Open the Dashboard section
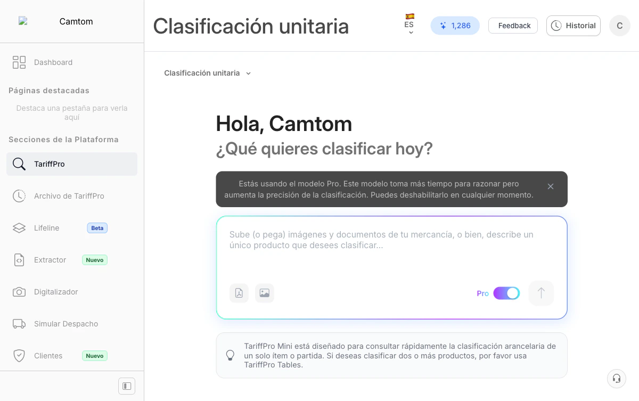This screenshot has width=639, height=401. pos(53,62)
